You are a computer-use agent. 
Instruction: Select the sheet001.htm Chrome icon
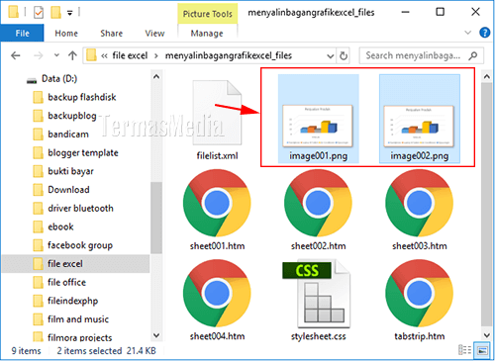[x=217, y=203]
